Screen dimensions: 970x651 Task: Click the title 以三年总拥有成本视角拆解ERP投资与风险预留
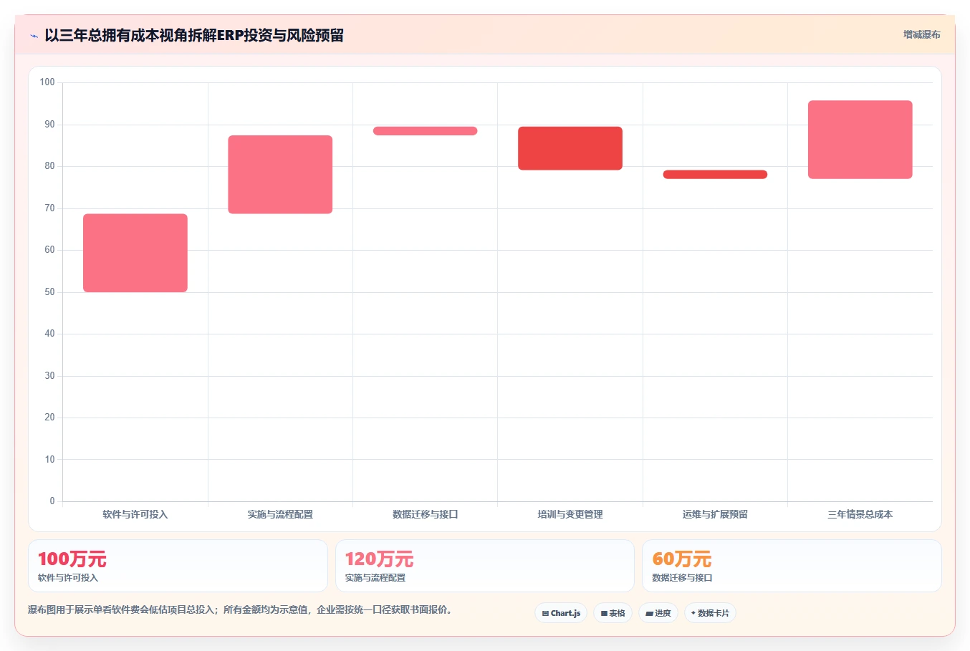tap(194, 35)
